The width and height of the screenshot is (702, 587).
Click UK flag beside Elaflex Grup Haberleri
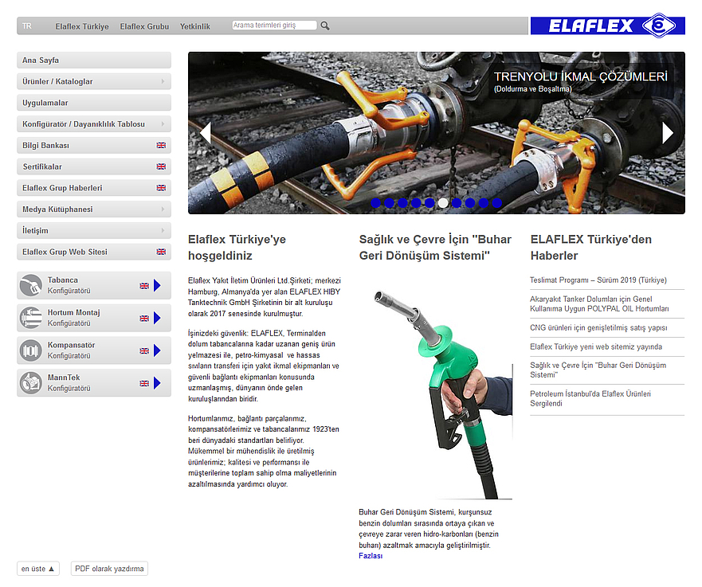161,188
